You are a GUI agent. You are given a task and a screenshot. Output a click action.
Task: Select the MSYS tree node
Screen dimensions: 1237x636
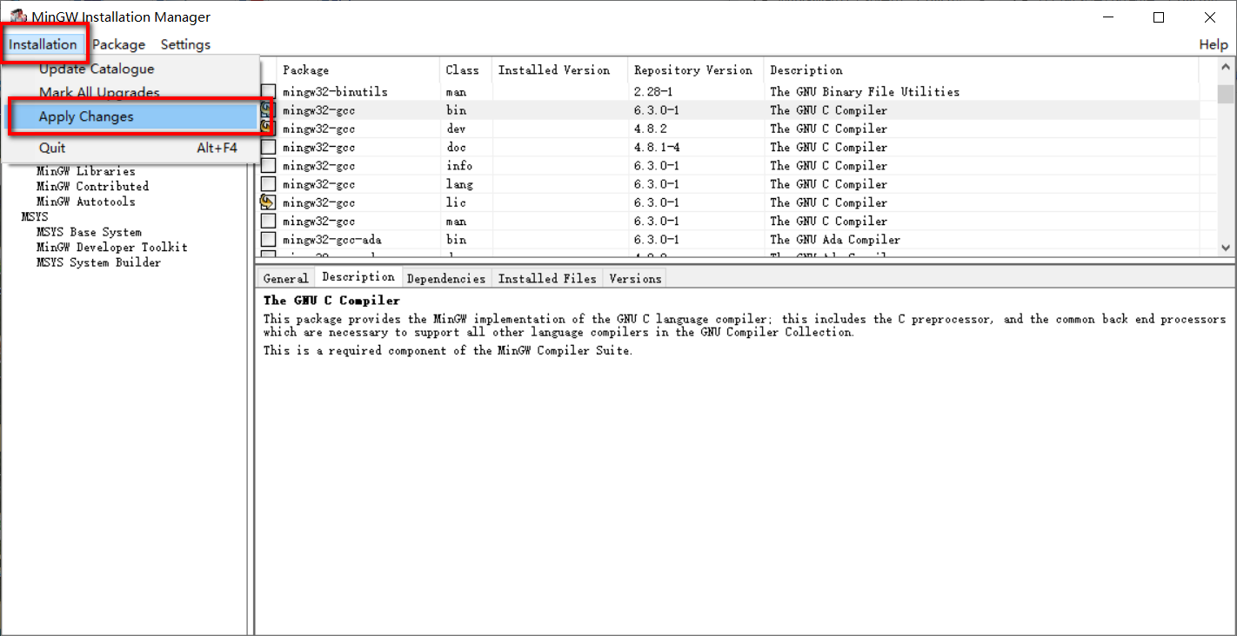[x=35, y=216]
